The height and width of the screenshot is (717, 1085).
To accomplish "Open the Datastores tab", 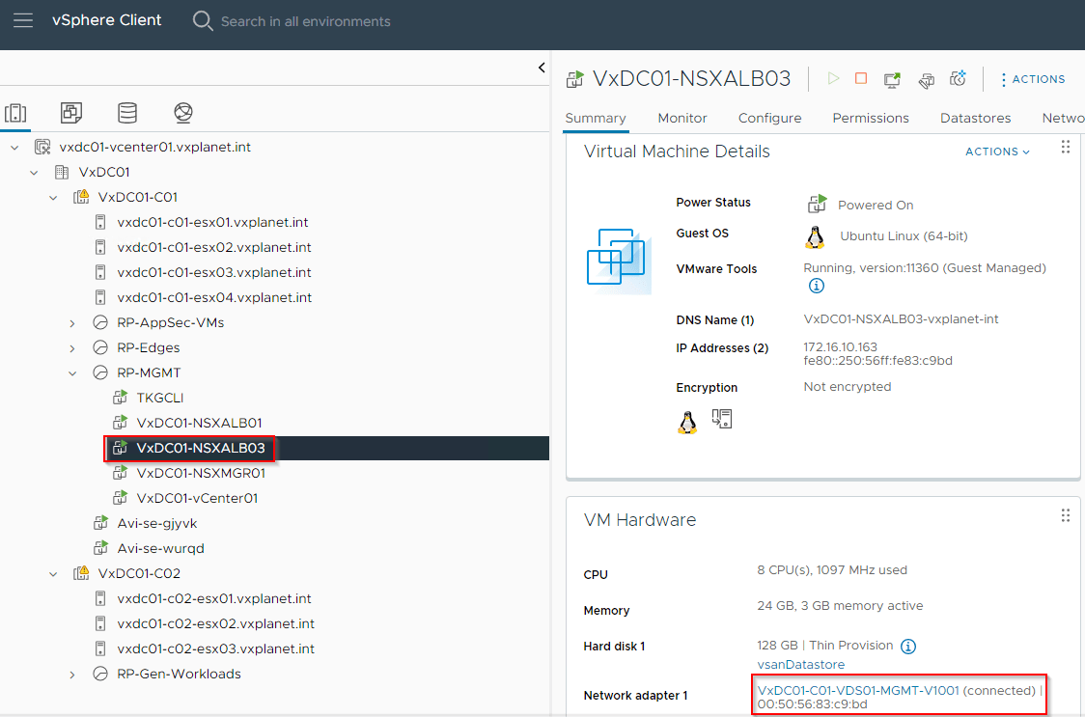I will coord(975,119).
